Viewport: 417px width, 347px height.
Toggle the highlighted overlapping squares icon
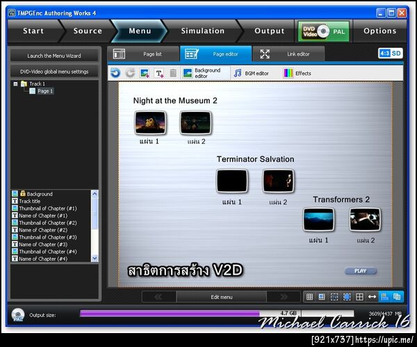(397, 297)
